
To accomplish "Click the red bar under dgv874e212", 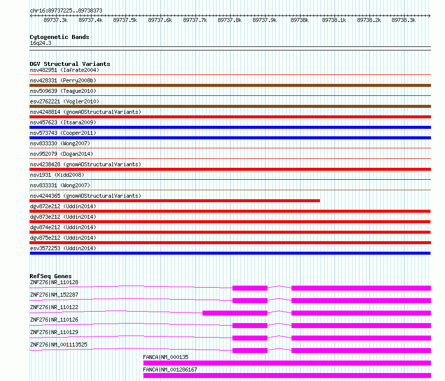I will click(x=230, y=232).
